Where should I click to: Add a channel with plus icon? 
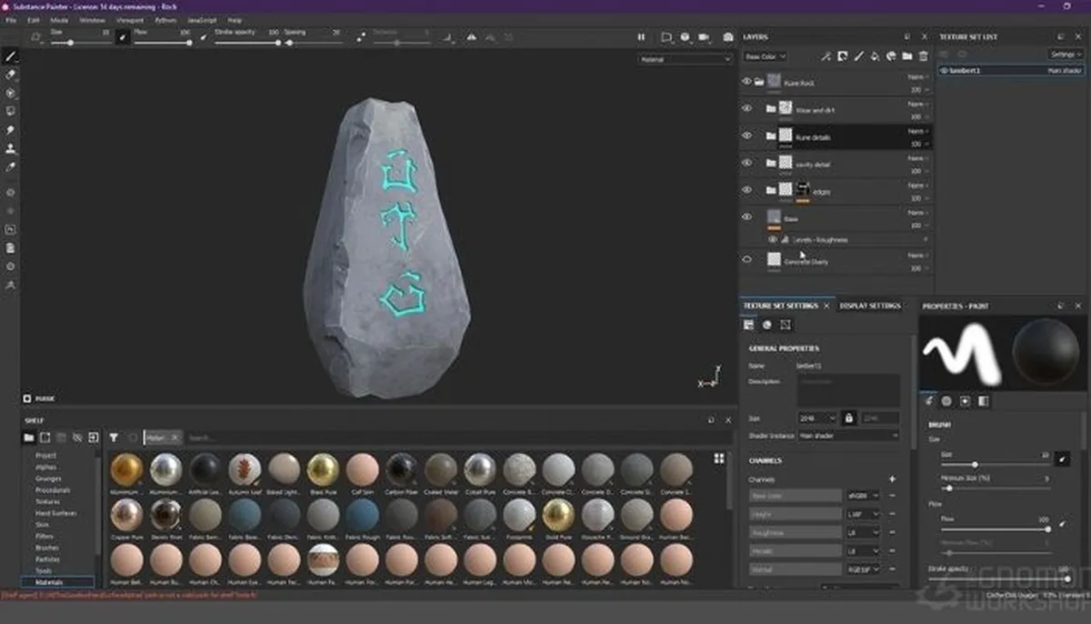coord(892,478)
